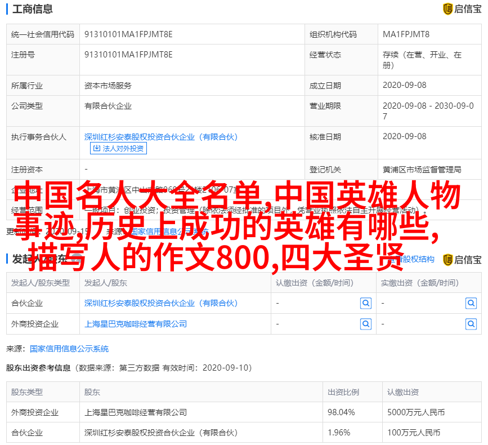Click the 实缴出资（金额/时间）column header
Viewport: 488px width, 445px height.
tap(420, 283)
